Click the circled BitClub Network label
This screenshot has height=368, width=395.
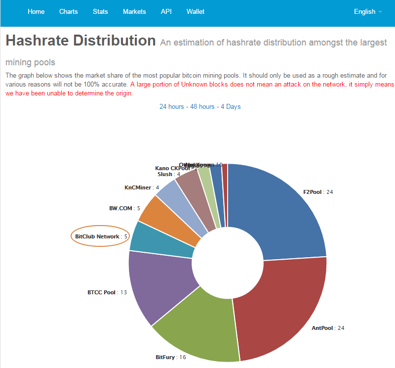101,236
